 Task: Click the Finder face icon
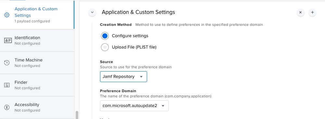[x=7, y=85]
